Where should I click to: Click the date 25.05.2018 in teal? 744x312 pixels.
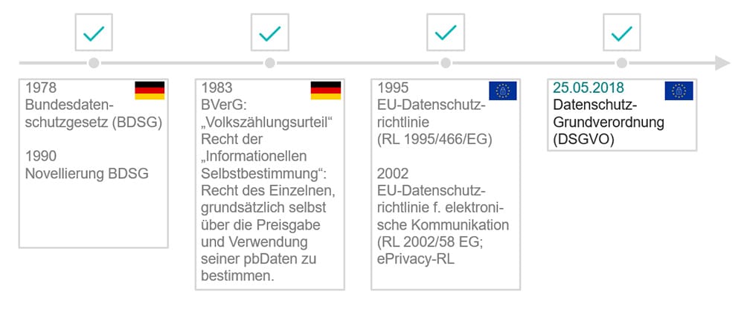(x=589, y=88)
